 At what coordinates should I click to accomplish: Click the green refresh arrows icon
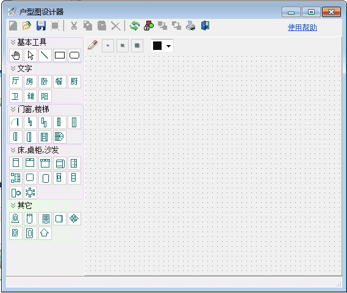click(135, 26)
